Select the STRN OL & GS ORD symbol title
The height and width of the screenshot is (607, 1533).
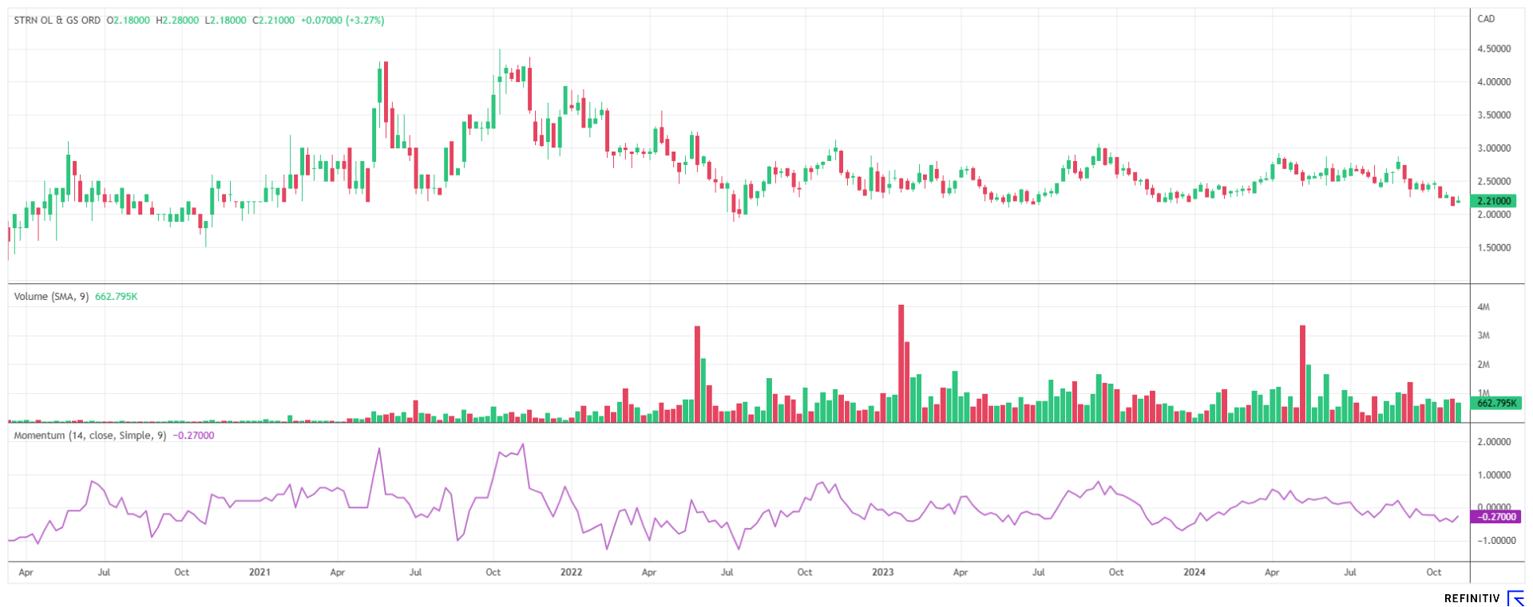pyautogui.click(x=57, y=21)
